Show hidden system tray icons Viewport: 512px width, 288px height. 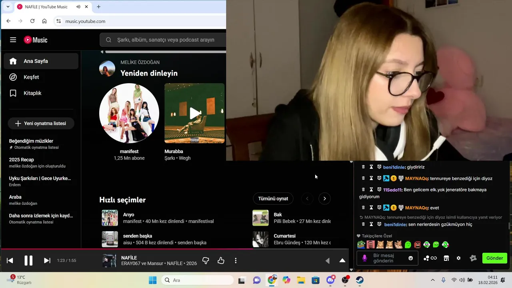point(432,280)
